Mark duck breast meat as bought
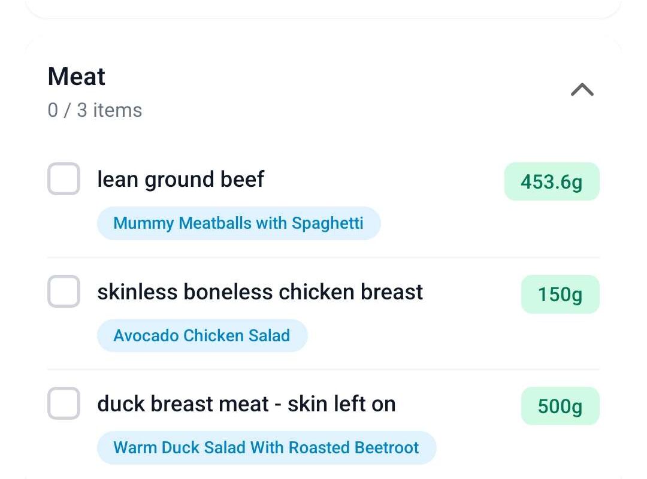The image size is (647, 479). tap(64, 404)
